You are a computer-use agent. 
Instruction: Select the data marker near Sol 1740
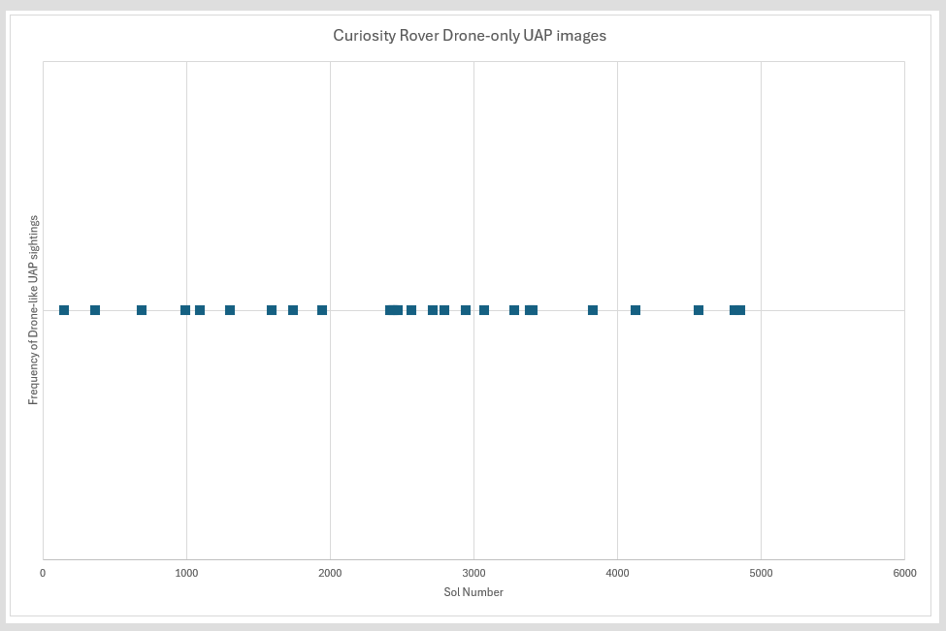[x=293, y=310]
